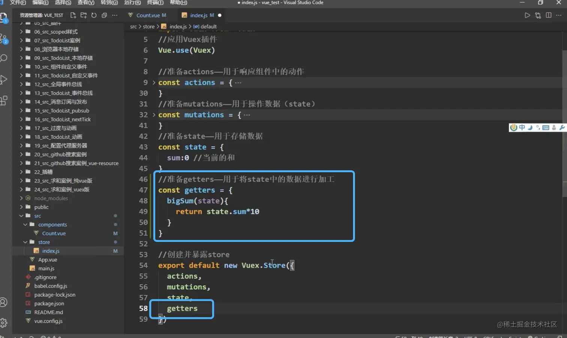Open editor more actions ellipsis
The width and height of the screenshot is (567, 338).
(x=559, y=15)
